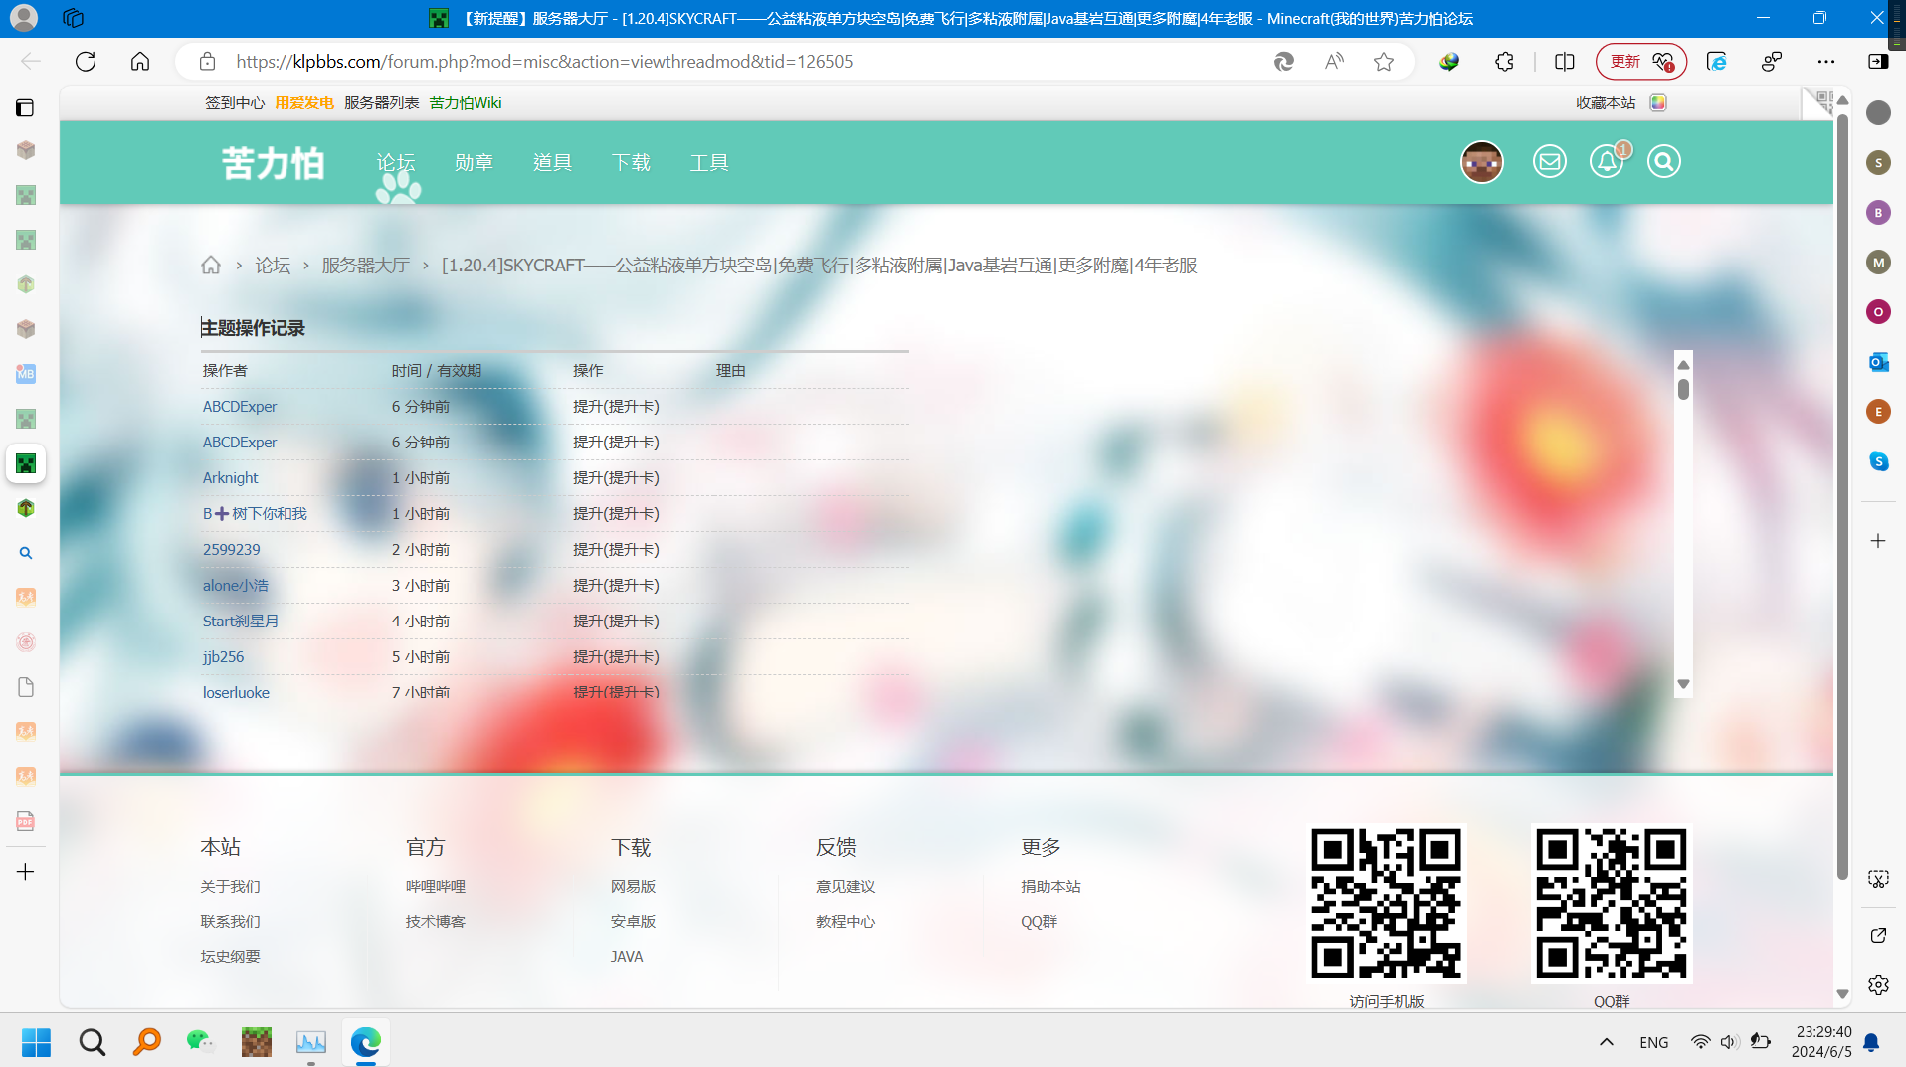The width and height of the screenshot is (1906, 1067).
Task: Click the site search magnifier icon
Action: pyautogui.click(x=1663, y=162)
